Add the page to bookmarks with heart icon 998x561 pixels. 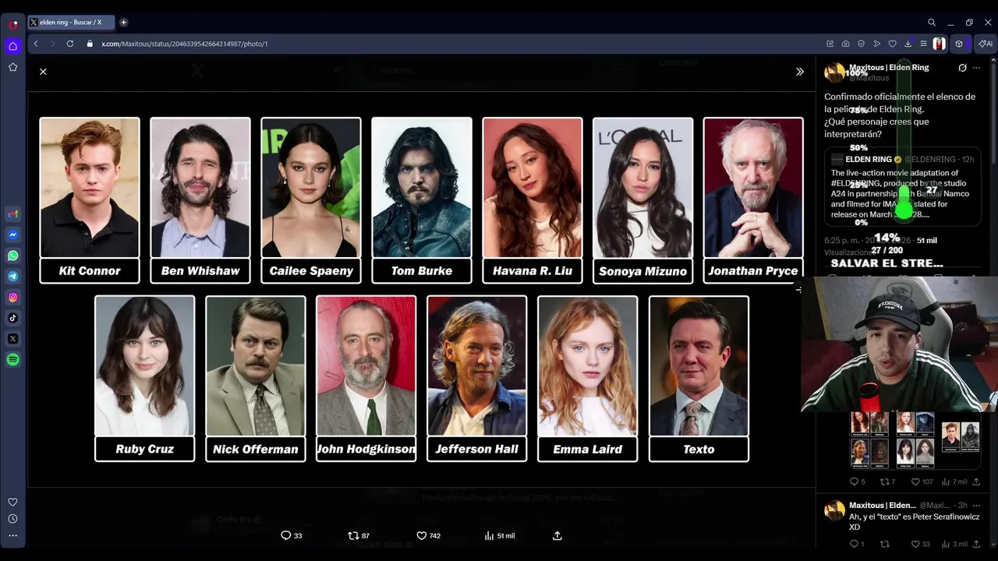[893, 44]
